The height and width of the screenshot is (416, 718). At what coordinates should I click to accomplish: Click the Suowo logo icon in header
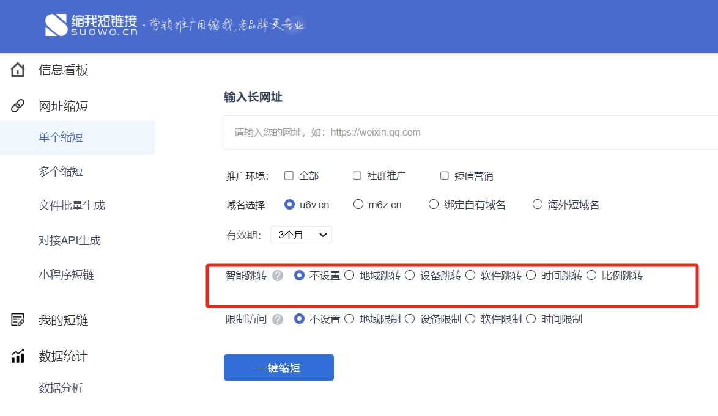pyautogui.click(x=56, y=24)
